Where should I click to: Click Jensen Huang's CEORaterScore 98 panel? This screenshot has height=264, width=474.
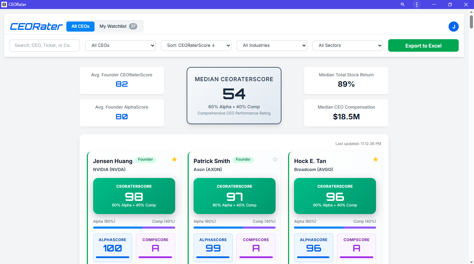134,196
